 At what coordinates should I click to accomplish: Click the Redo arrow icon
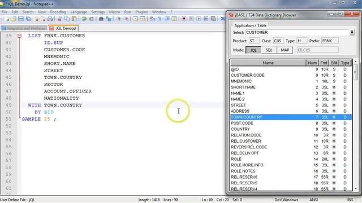coord(92,19)
